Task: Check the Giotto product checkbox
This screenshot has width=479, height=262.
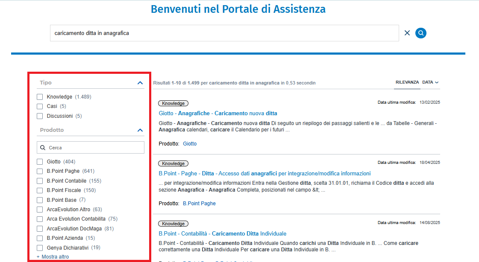Action: 40,162
